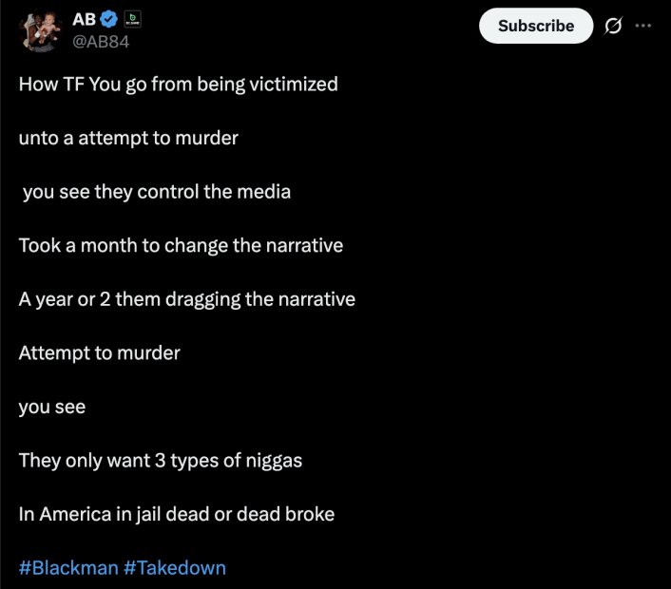Click "you see they control the media" text

click(157, 192)
